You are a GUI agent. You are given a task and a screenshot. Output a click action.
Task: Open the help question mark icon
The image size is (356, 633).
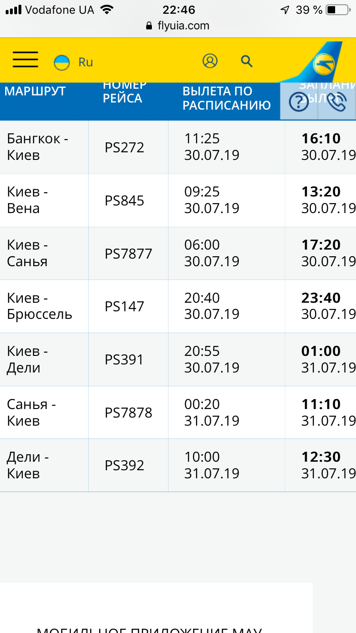(299, 102)
